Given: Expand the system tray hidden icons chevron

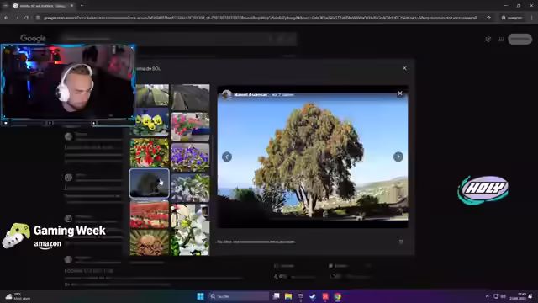Looking at the screenshot, I should 488,296.
